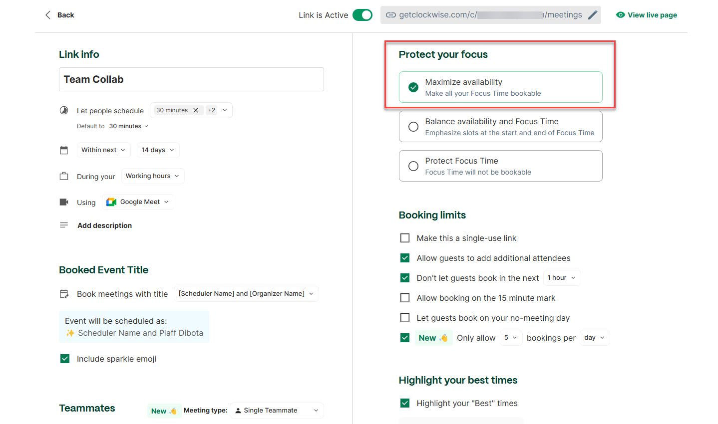The width and height of the screenshot is (718, 424).
Task: Click the Google Meet logo icon
Action: click(x=111, y=202)
